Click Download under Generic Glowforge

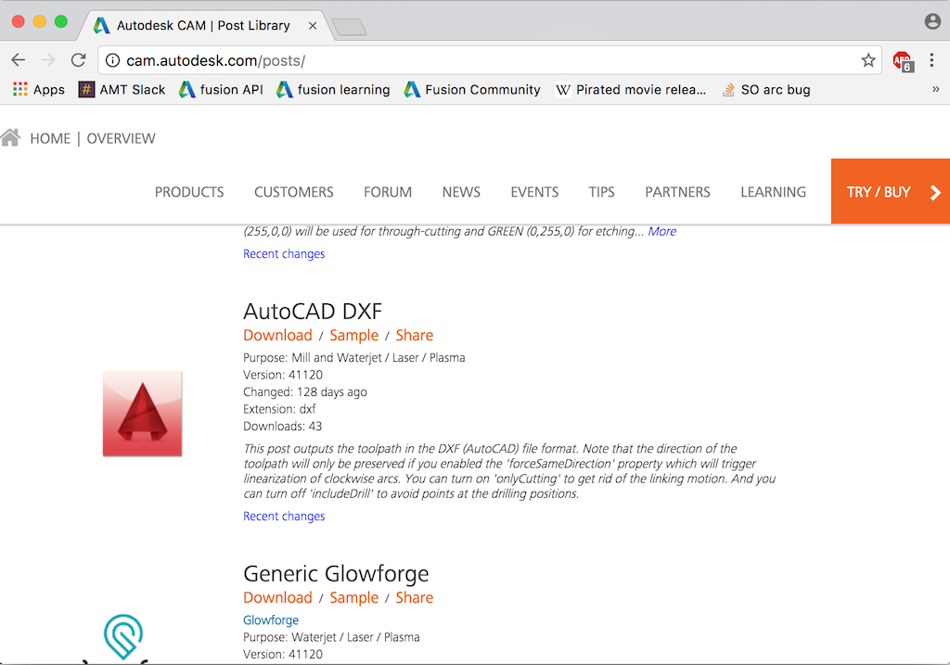click(277, 598)
